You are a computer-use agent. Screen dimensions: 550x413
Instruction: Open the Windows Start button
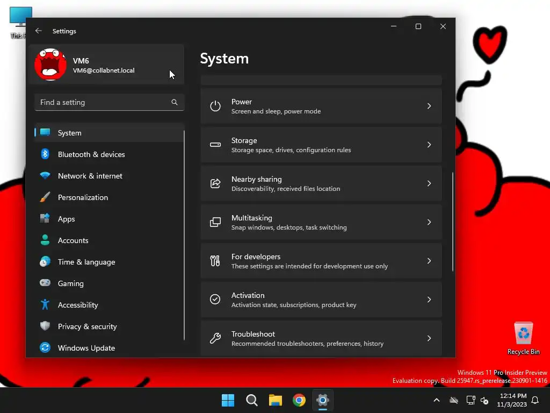click(228, 400)
